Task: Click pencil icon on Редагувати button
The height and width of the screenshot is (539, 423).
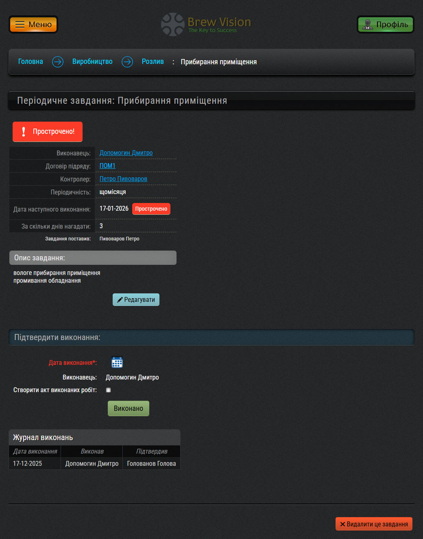Action: (x=120, y=300)
